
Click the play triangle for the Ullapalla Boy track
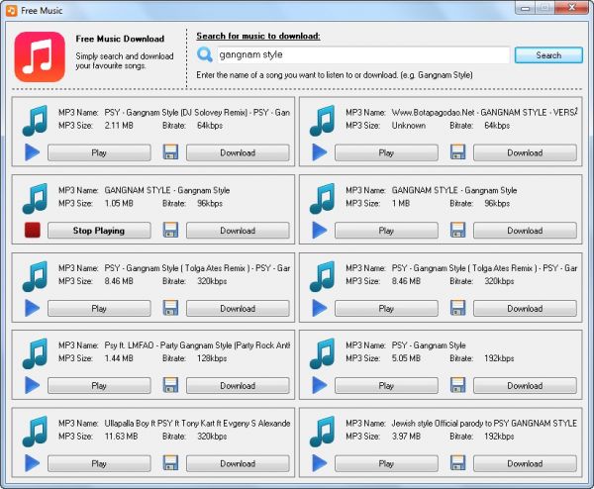pos(33,463)
